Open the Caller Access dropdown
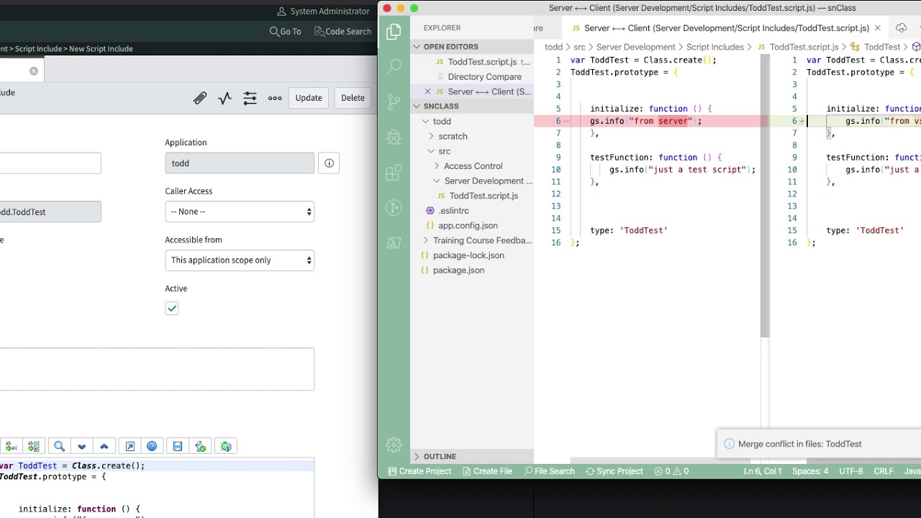The height and width of the screenshot is (518, 921). click(240, 212)
